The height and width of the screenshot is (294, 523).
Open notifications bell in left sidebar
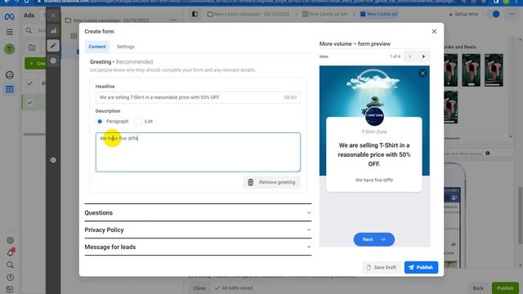coord(11,252)
